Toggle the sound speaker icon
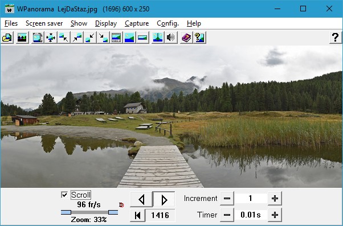The width and height of the screenshot is (343, 226). pyautogui.click(x=171, y=38)
